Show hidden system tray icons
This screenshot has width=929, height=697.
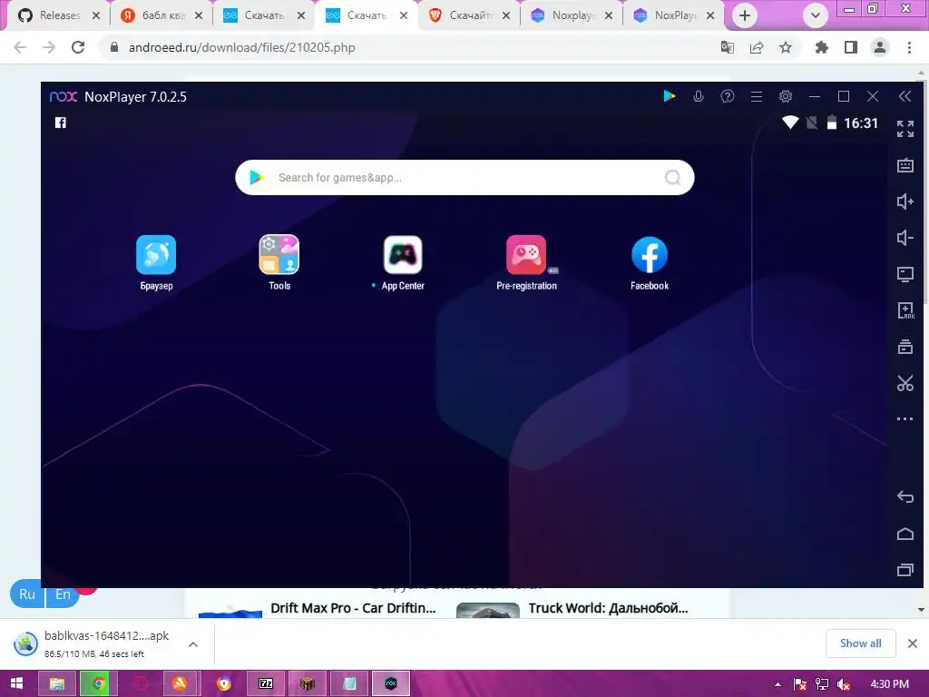pos(777,684)
